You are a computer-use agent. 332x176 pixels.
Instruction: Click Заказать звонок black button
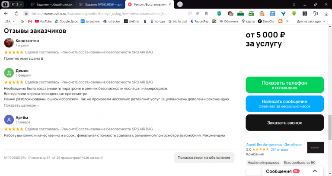coord(284,123)
